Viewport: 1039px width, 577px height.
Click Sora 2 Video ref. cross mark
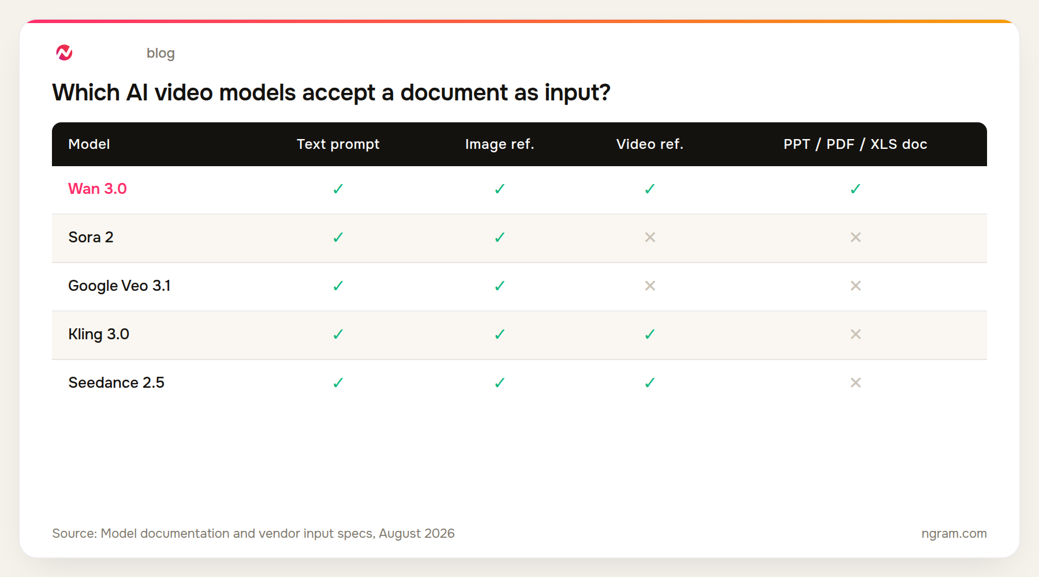click(x=650, y=237)
